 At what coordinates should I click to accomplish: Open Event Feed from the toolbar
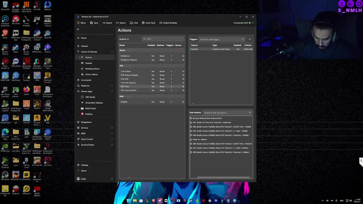pyautogui.click(x=149, y=23)
